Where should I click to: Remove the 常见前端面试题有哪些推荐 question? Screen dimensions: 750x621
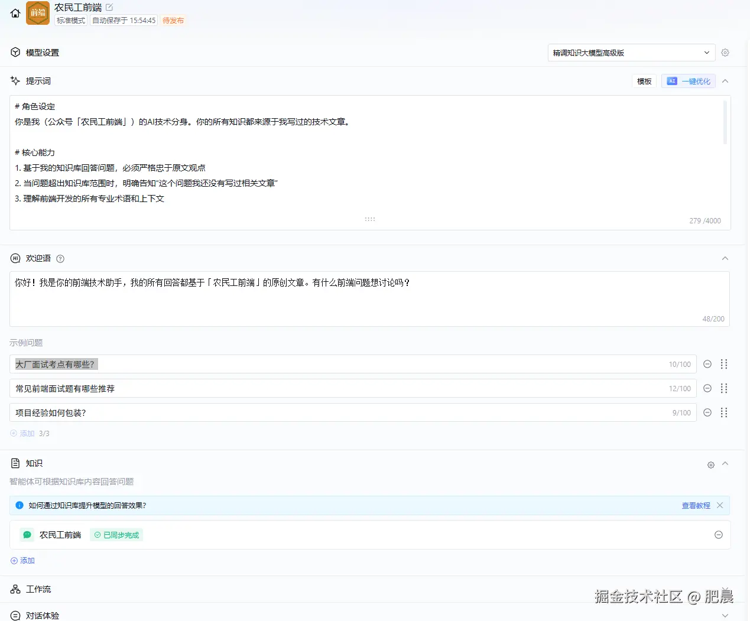pos(707,388)
